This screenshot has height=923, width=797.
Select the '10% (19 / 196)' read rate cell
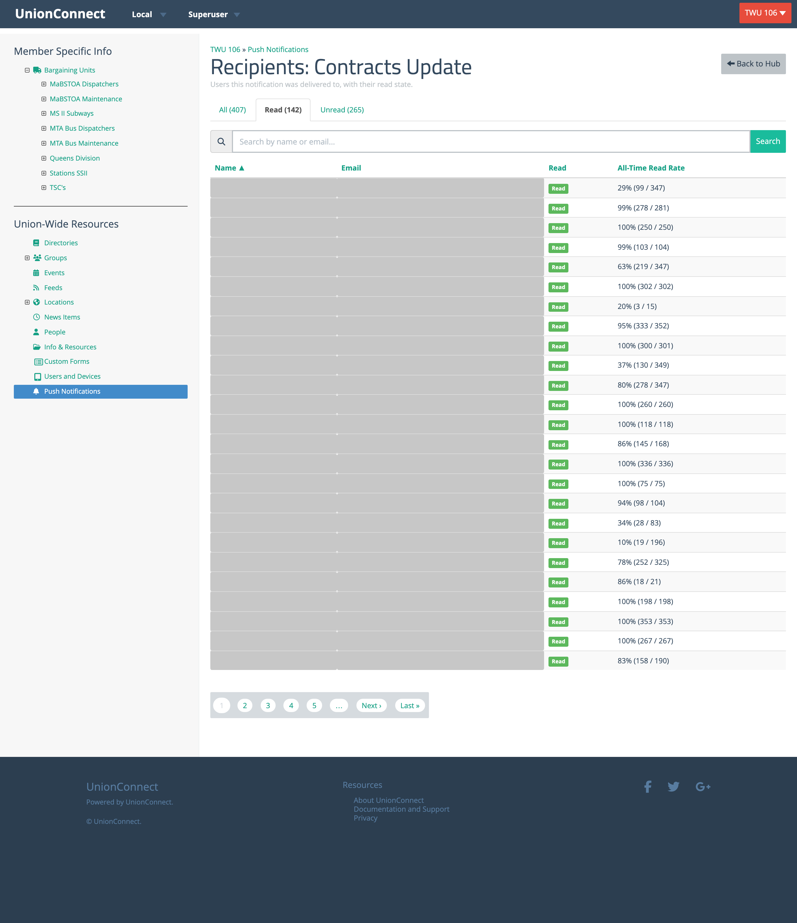(641, 542)
